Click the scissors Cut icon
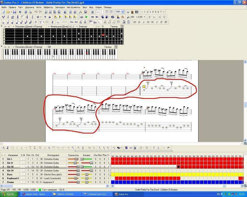This screenshot has width=247, height=197. [80, 12]
